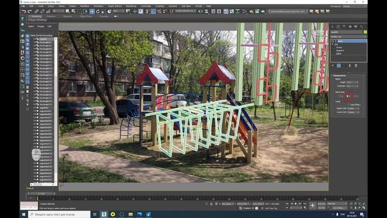Toggle the 3D Snaps button
This screenshot has height=218, width=387.
(148, 12)
